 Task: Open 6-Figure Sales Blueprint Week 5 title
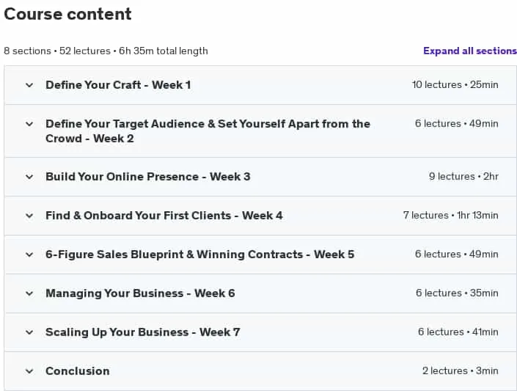199,255
